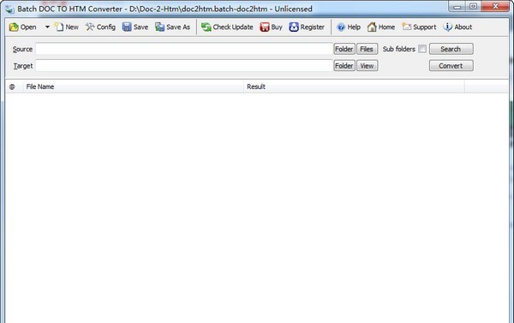Check Update for a newer version

[x=227, y=27]
